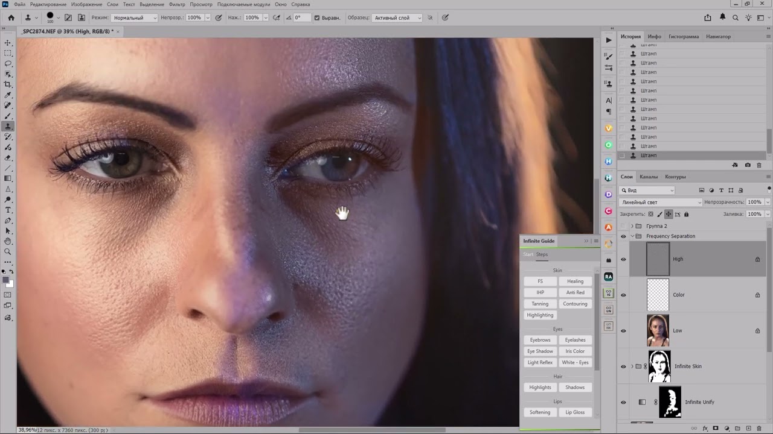Open the brush preset picker dropdown

click(x=60, y=17)
